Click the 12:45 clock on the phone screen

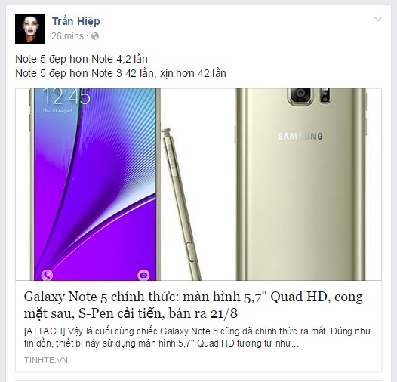click(66, 97)
